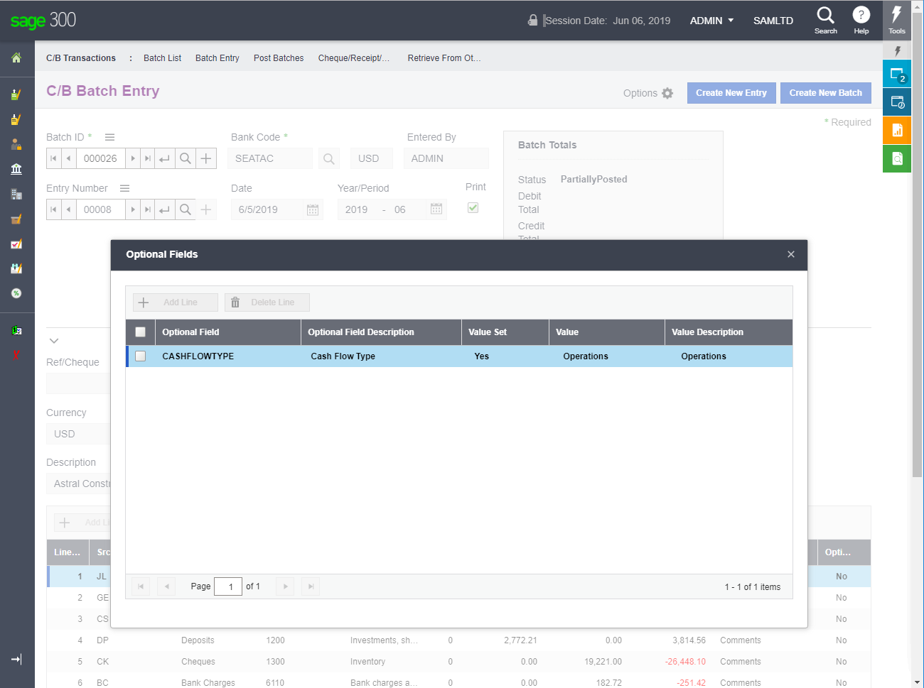Open the Batch List menu item
The width and height of the screenshot is (924, 688).
(162, 58)
